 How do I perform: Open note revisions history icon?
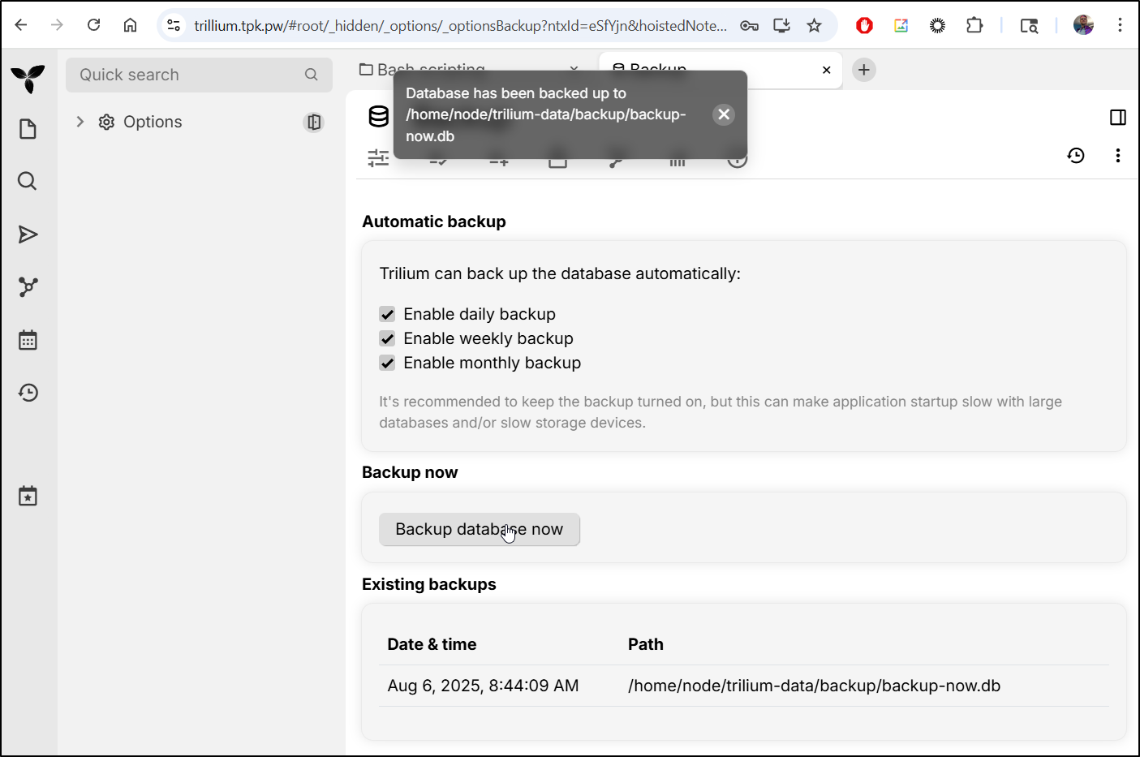point(1076,155)
